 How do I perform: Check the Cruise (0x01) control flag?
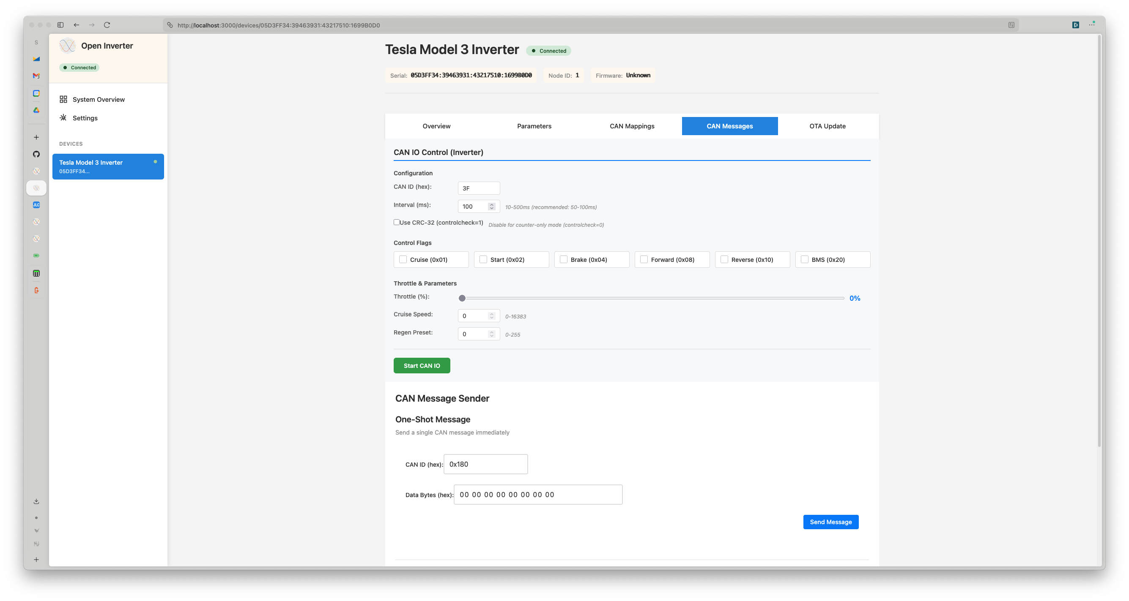(x=403, y=260)
